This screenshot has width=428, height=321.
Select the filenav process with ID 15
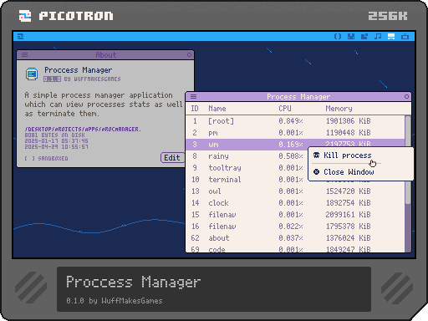tap(295, 215)
